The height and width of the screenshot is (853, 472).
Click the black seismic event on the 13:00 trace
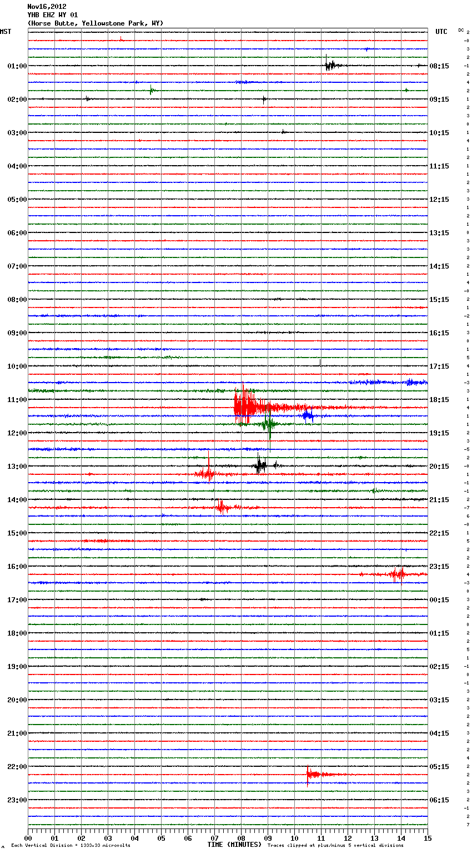click(x=260, y=465)
